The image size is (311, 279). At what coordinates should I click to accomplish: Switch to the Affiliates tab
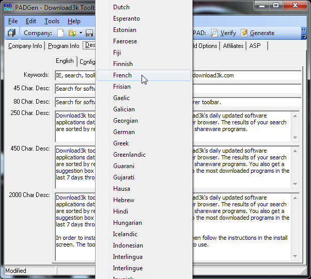[234, 46]
